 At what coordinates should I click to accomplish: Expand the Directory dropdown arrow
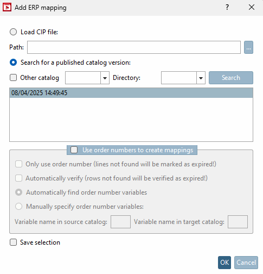click(x=201, y=78)
